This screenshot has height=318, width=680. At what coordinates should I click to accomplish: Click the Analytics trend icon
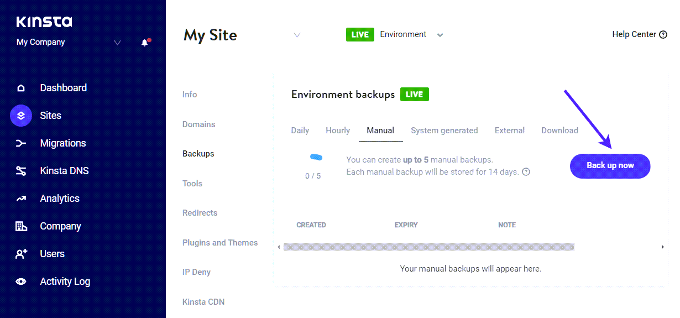pos(21,199)
